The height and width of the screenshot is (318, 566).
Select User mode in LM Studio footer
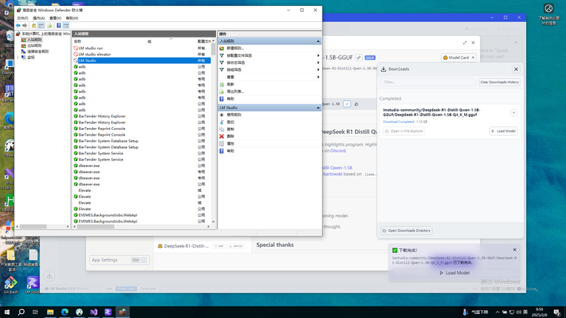(x=109, y=289)
